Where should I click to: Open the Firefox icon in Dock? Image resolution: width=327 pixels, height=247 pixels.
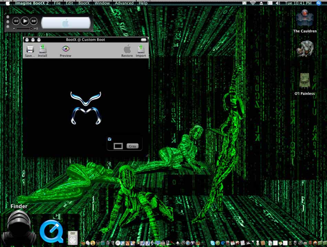point(315,243)
